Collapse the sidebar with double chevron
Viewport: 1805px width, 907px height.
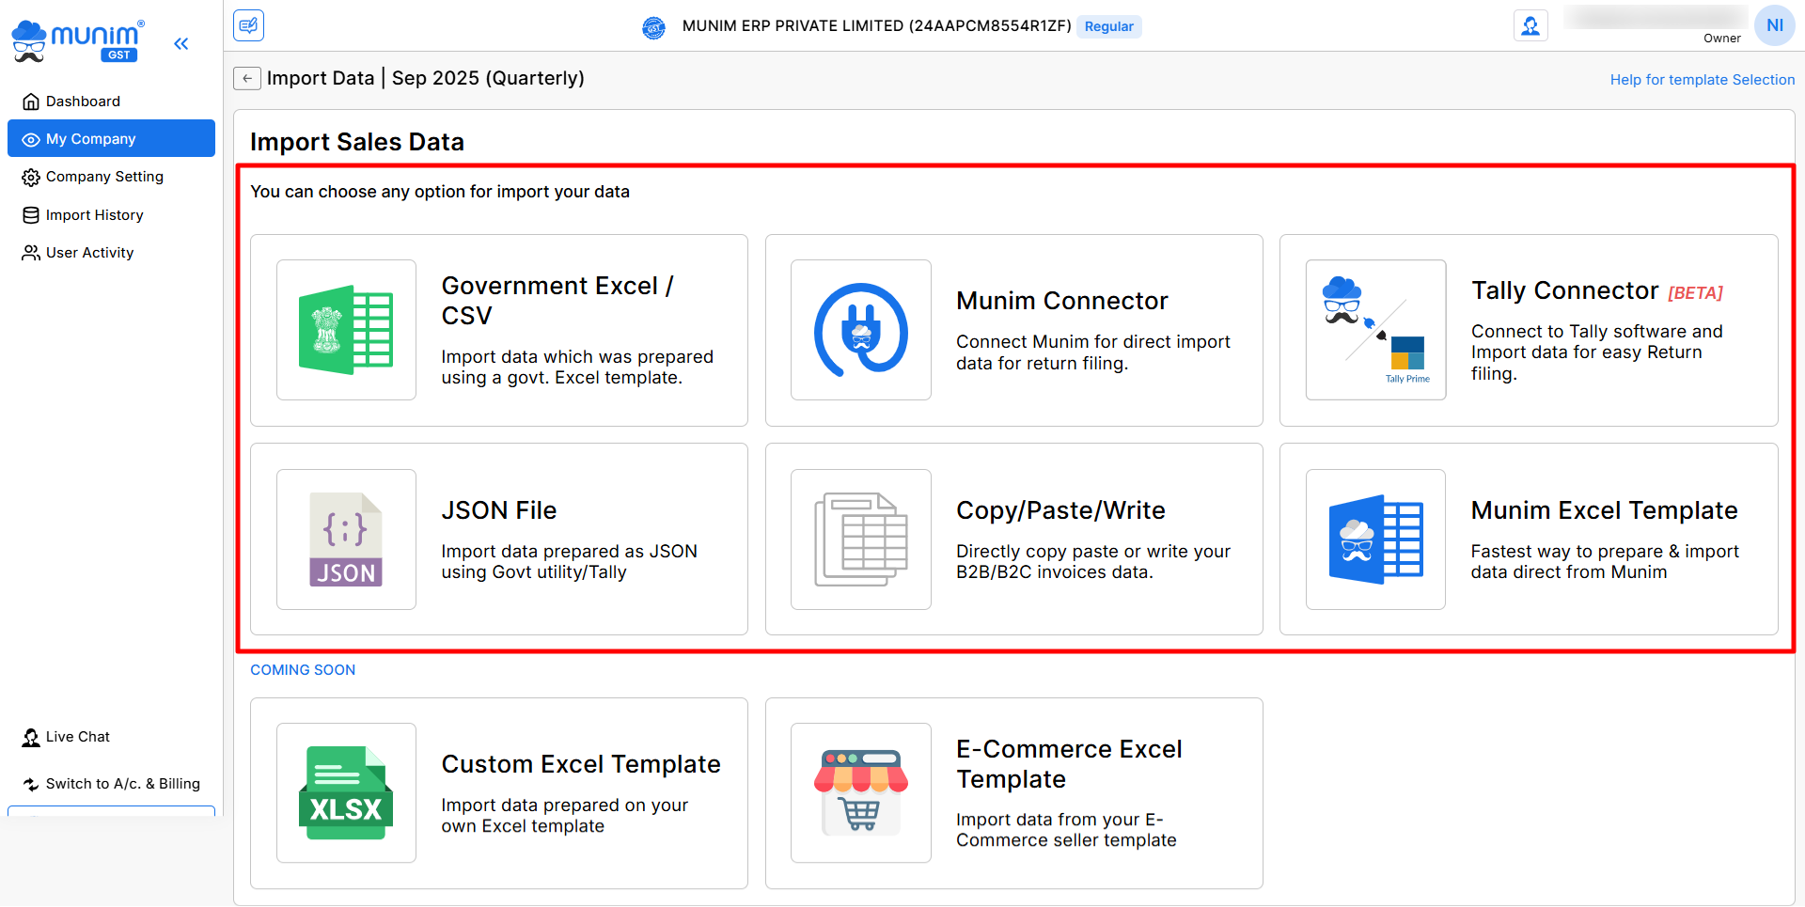181,43
